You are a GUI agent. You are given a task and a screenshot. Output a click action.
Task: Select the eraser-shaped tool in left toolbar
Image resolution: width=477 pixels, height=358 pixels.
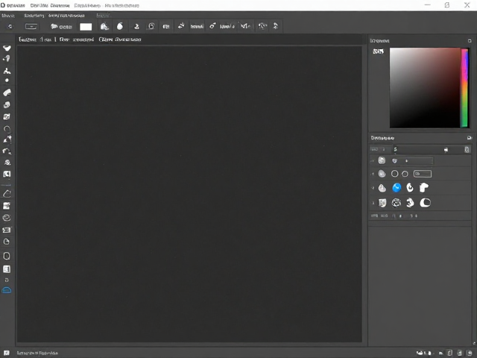click(x=7, y=92)
